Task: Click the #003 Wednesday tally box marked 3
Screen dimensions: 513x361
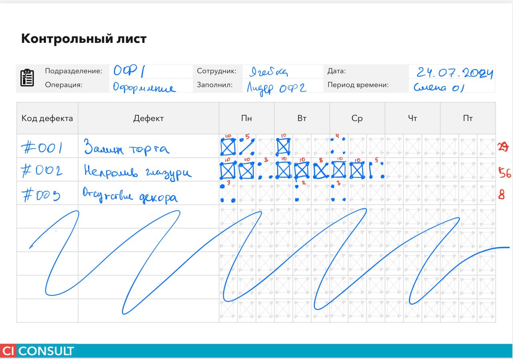Action: pyautogui.click(x=339, y=194)
